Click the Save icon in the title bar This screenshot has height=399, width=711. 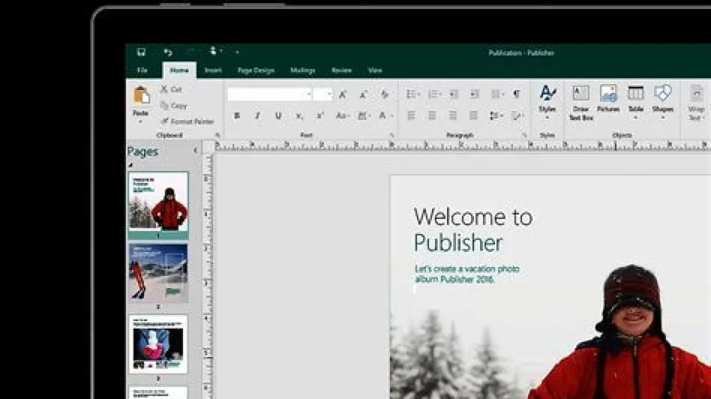pyautogui.click(x=141, y=52)
